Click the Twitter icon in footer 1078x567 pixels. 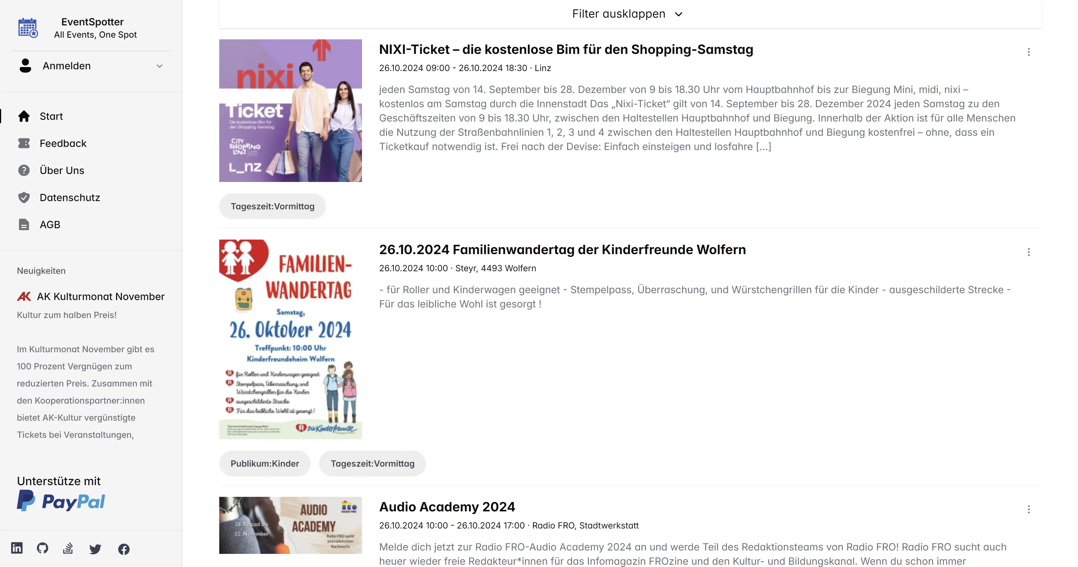[96, 548]
